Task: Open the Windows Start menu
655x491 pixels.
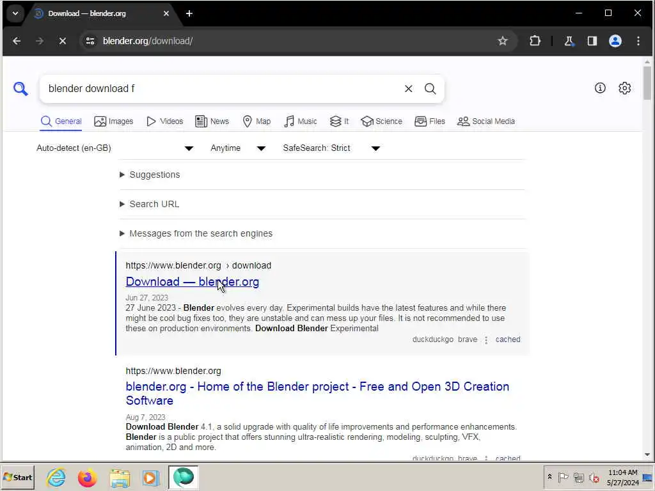Action: (x=17, y=477)
